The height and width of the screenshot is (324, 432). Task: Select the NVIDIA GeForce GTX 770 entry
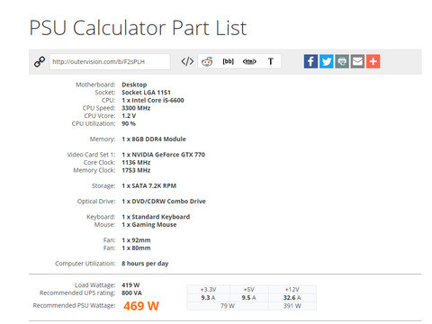pyautogui.click(x=163, y=155)
